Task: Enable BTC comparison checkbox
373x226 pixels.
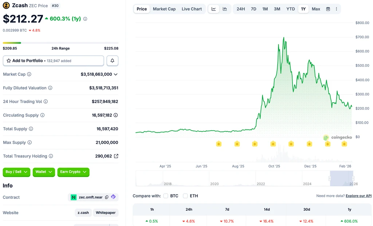Action: (166, 196)
